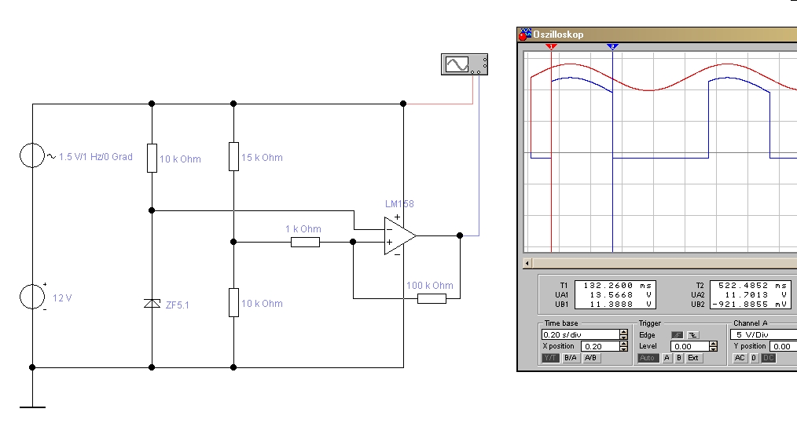
Task: Select the 100 k Ohm feedback resistor
Action: [432, 298]
